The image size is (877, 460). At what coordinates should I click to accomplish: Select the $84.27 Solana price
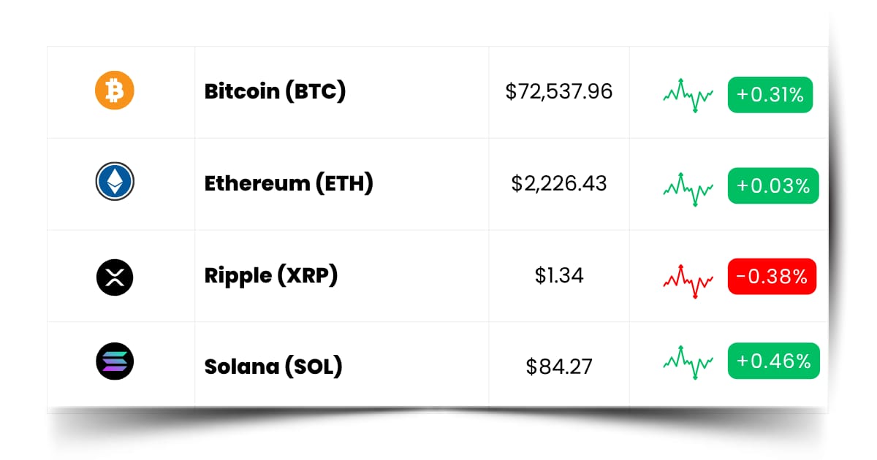559,366
